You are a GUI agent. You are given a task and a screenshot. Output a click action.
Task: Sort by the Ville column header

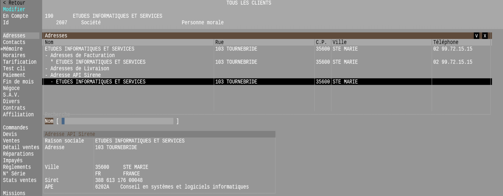pos(340,42)
